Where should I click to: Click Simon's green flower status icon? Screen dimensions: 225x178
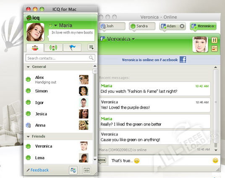click(28, 91)
